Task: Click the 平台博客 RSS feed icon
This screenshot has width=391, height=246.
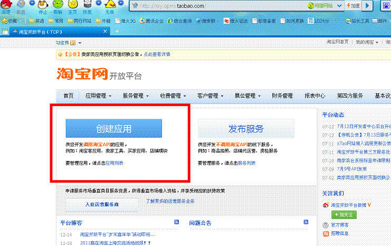Action: click(177, 222)
